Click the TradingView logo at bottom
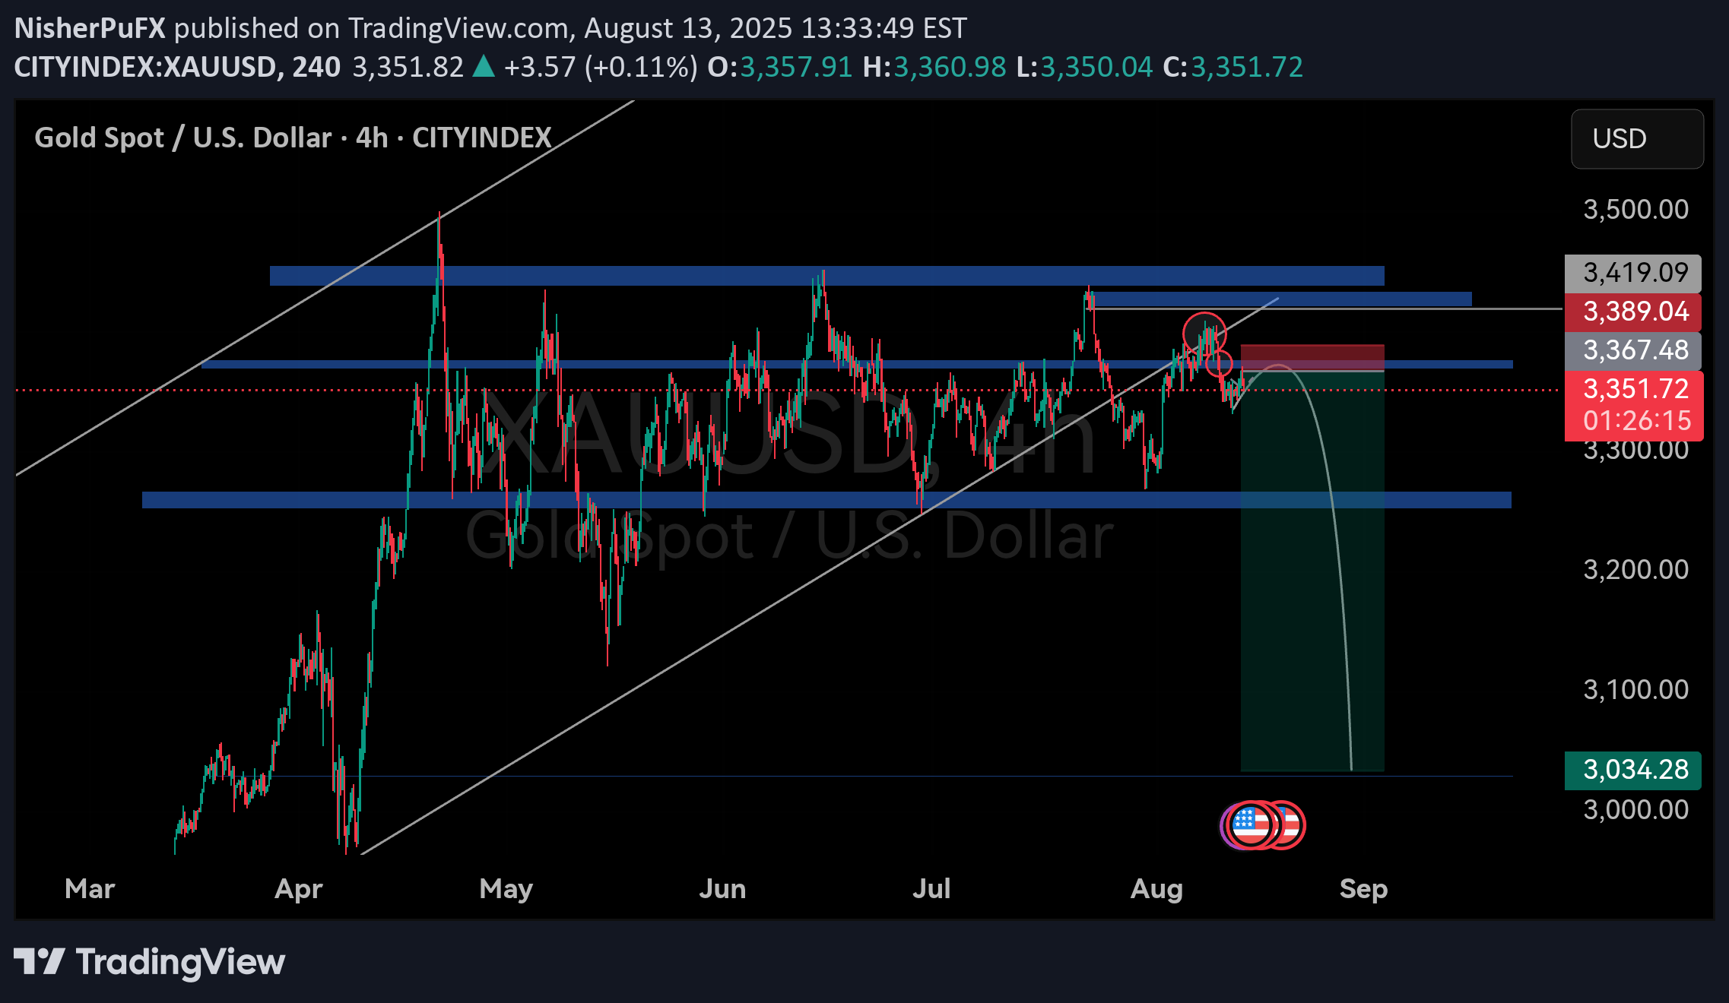1729x1003 pixels. point(149,962)
